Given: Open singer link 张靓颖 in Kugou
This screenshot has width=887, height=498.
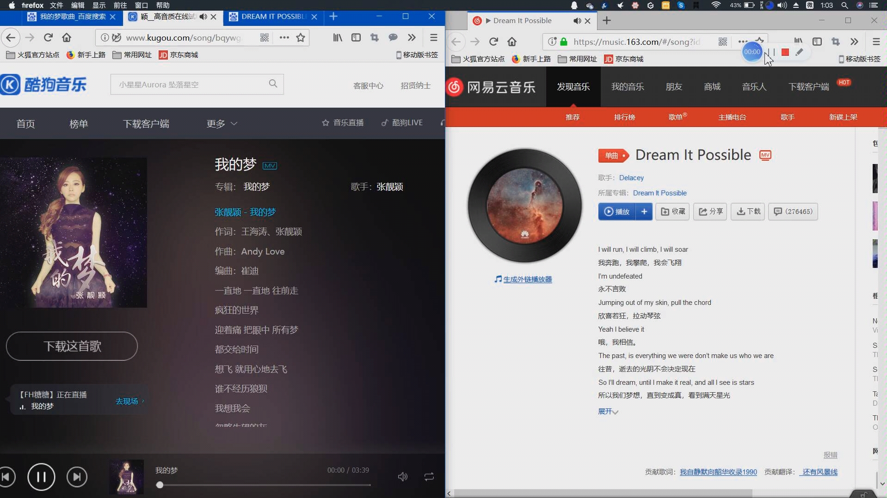Looking at the screenshot, I should click(389, 187).
